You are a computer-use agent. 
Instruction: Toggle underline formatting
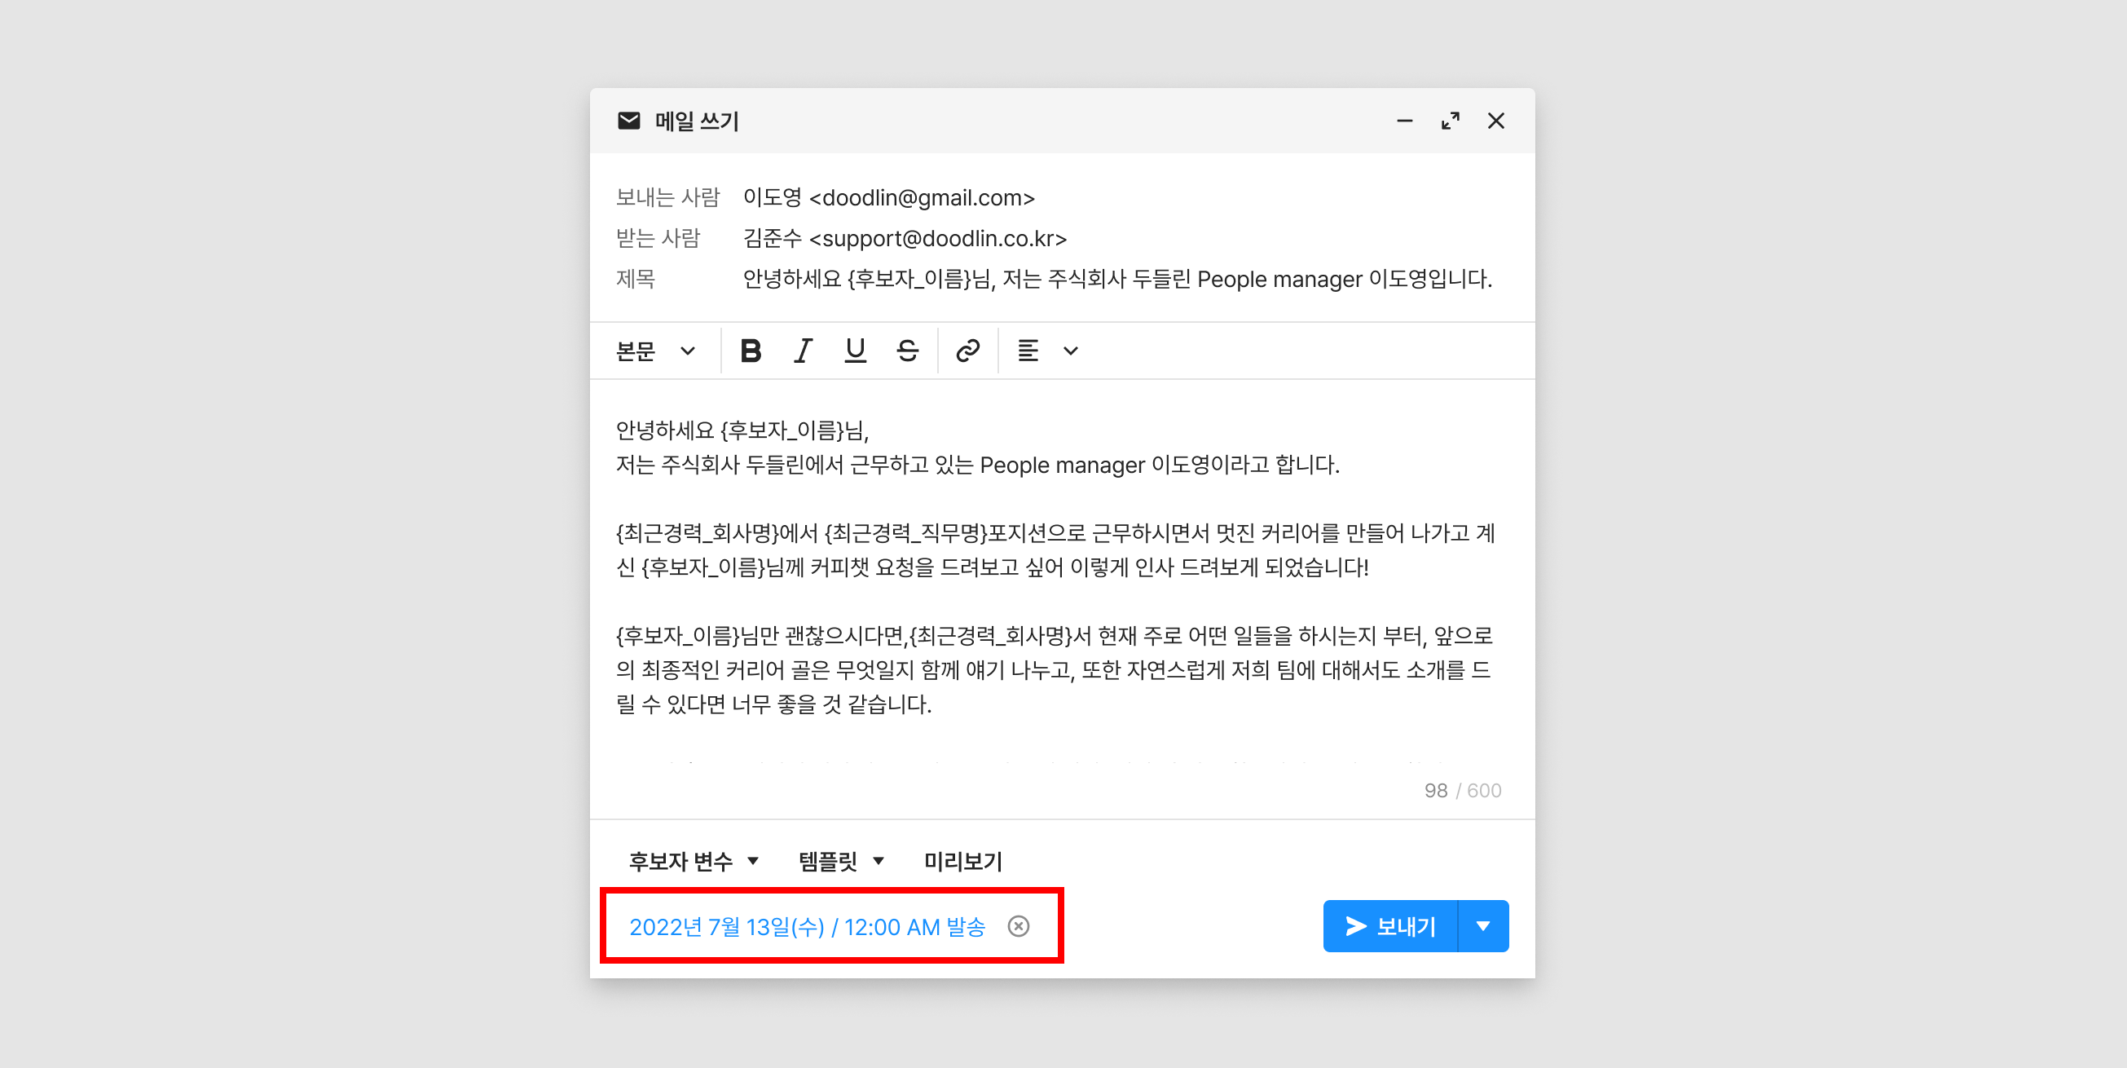click(855, 351)
